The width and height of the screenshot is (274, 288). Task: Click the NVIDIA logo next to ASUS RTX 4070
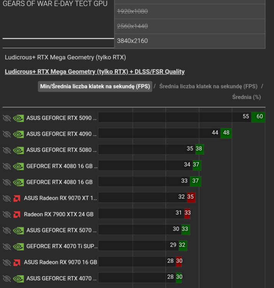click(18, 278)
